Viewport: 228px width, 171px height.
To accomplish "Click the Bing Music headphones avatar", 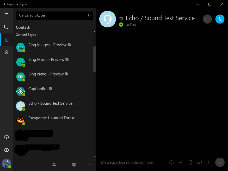I will (x=21, y=62).
